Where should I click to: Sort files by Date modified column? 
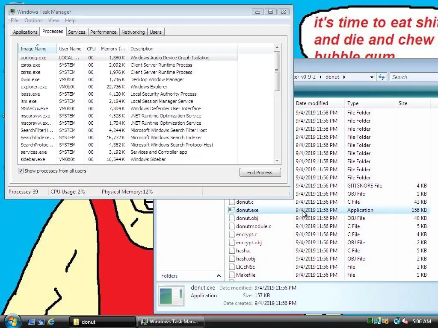click(x=319, y=103)
